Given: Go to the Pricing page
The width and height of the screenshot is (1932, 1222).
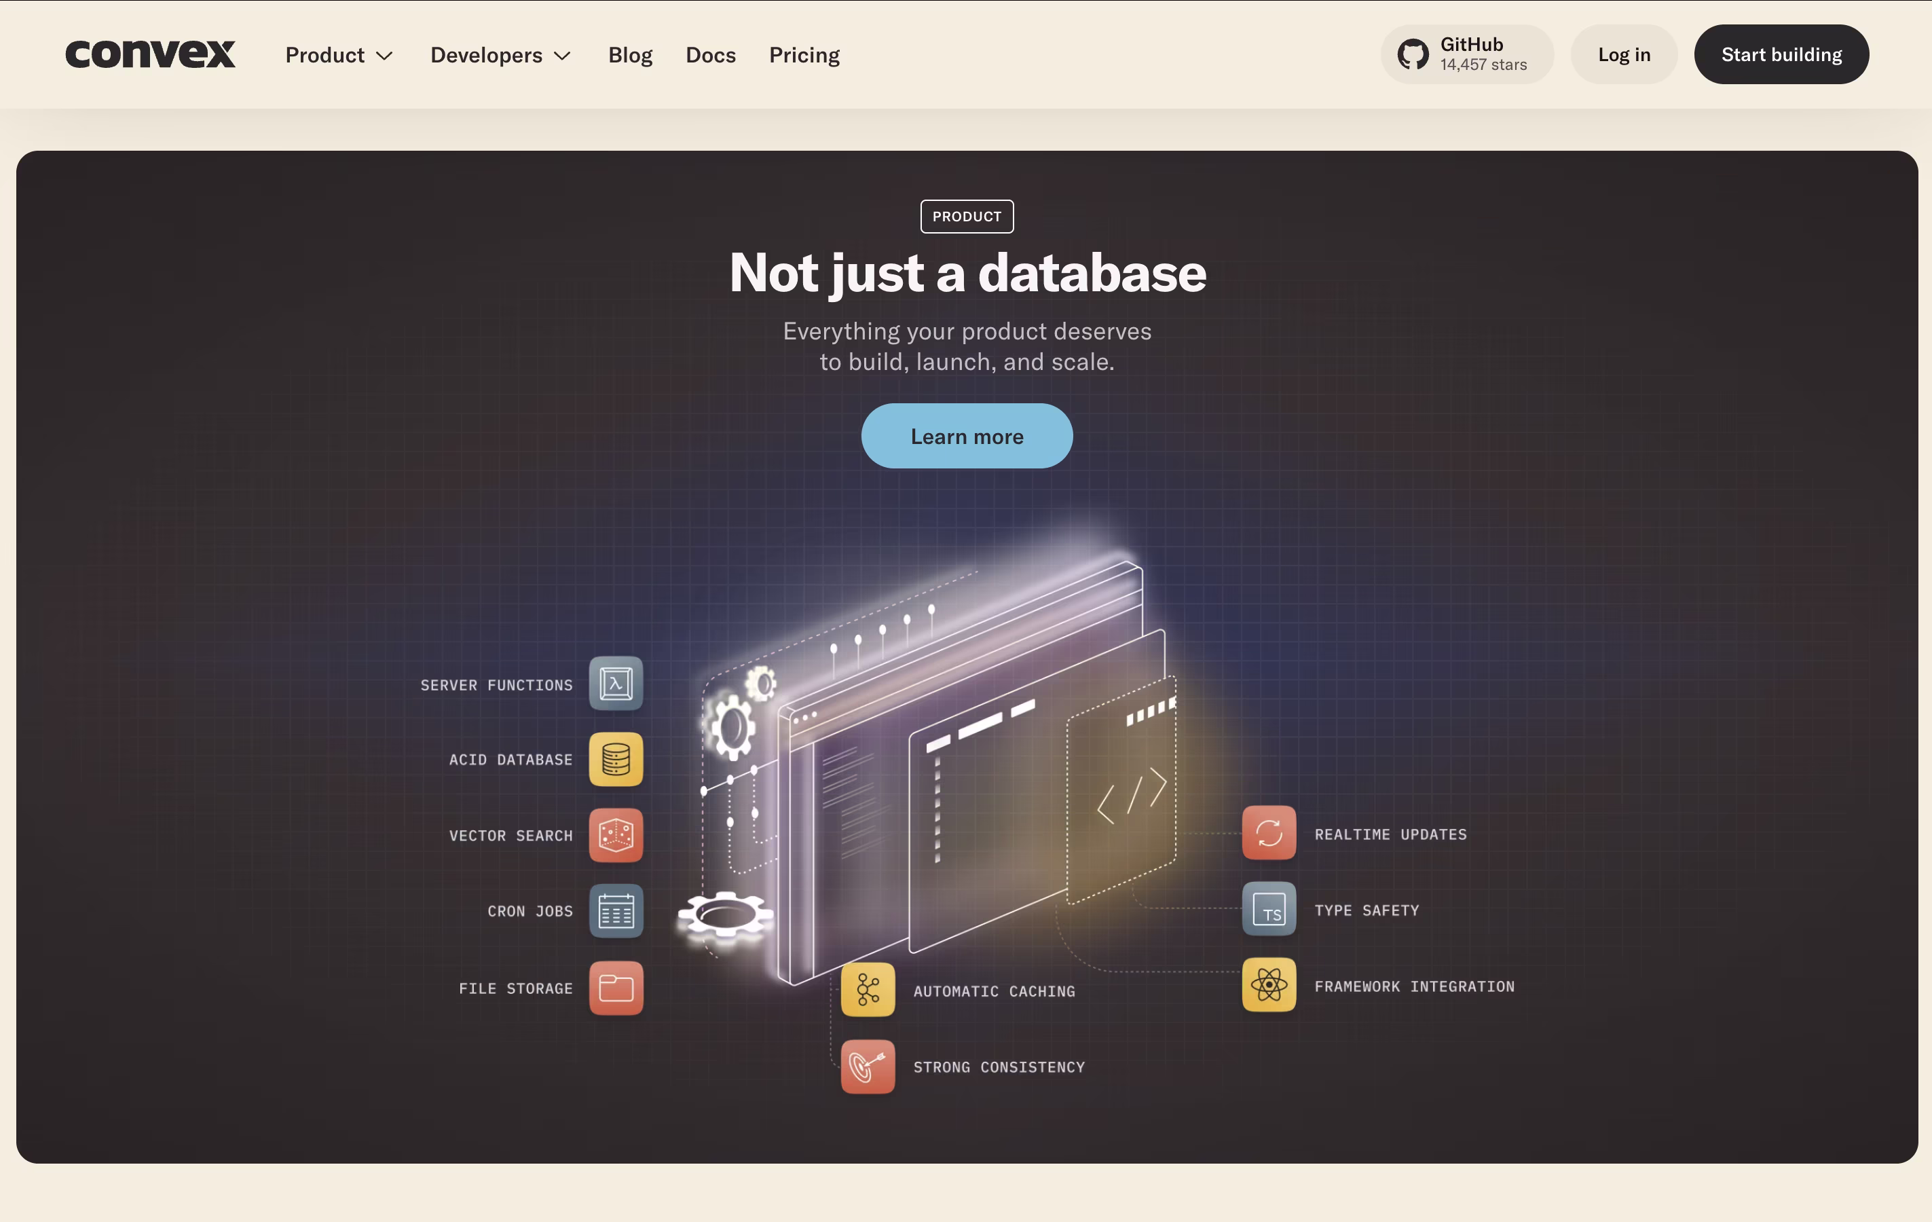Looking at the screenshot, I should (x=804, y=54).
